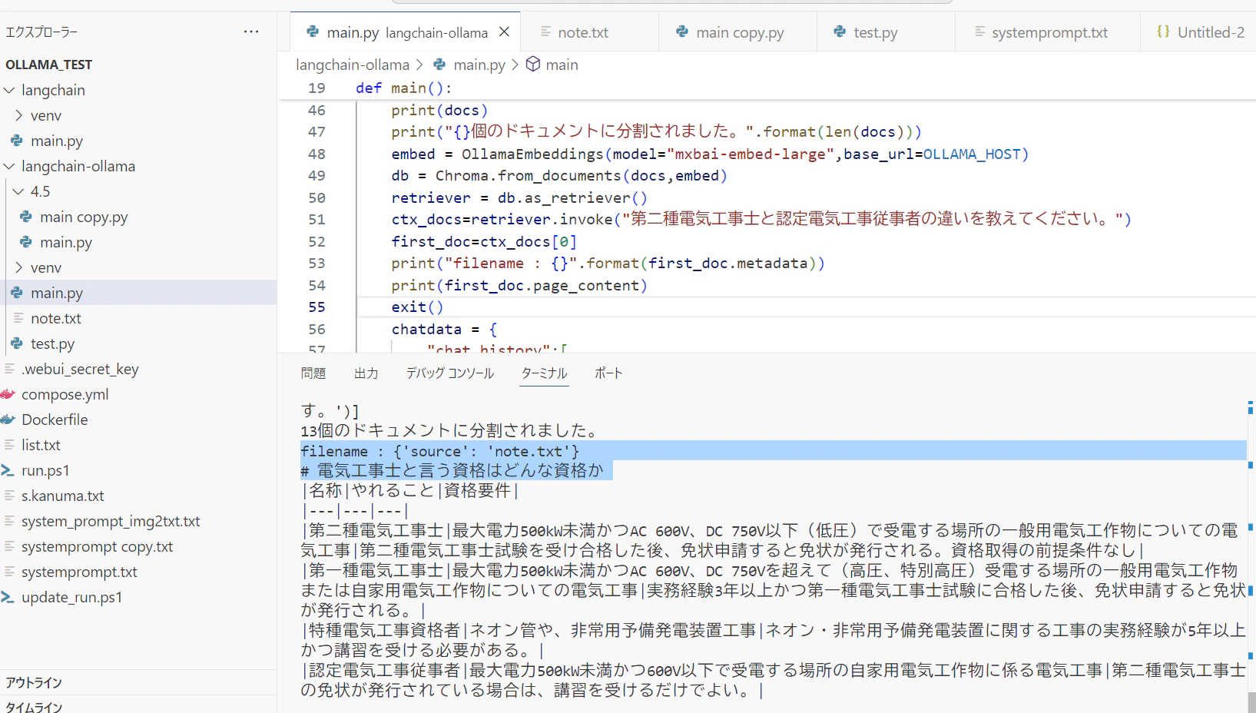Collapse the OLLAMA_TEST workspace section
Screen dimensions: 1256x713
click(x=49, y=65)
